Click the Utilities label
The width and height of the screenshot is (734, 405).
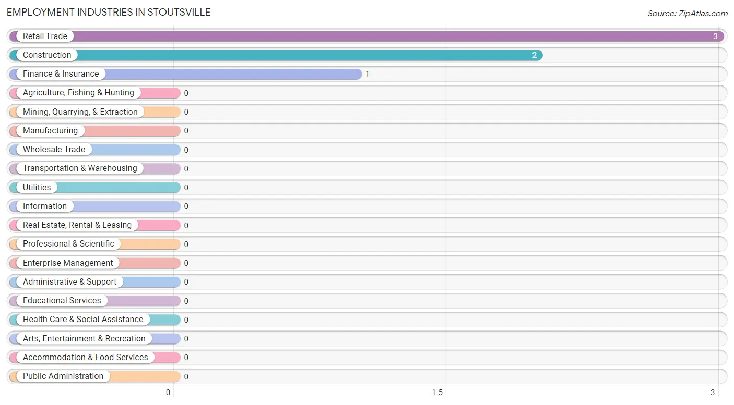(x=37, y=188)
